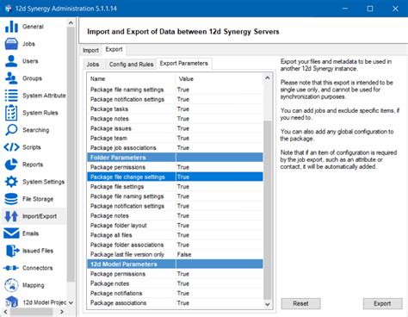Screen dimensions: 408x317
Task: Click the parameters list scrollbar thumb
Action: (268, 209)
